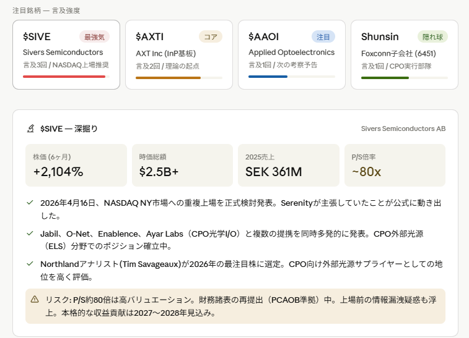Click the Jabil, O-Net, Enablence partnership bullet text

[232, 240]
